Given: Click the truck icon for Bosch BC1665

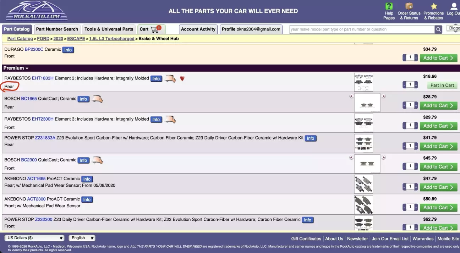Looking at the screenshot, I should click(98, 99).
